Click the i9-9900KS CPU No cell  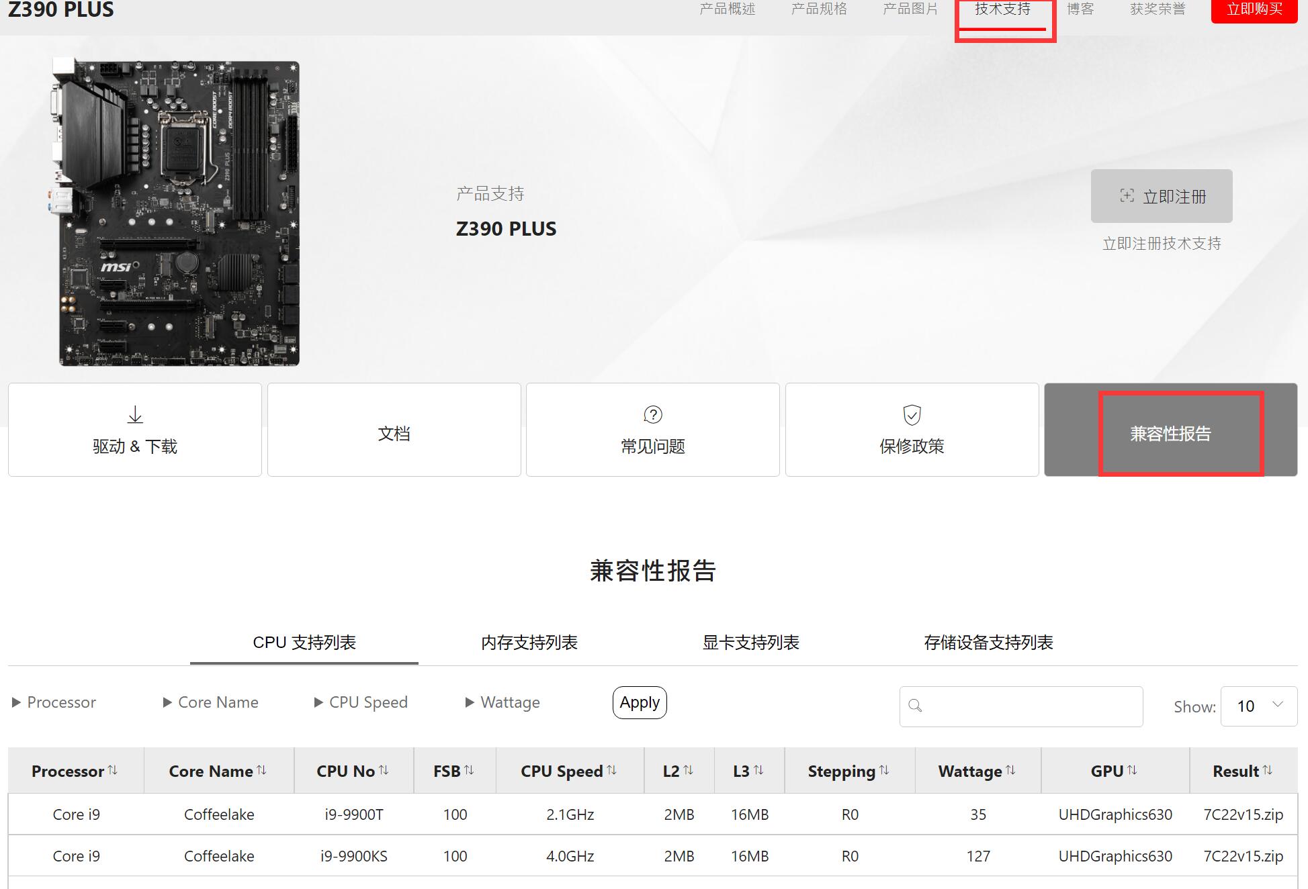354,856
